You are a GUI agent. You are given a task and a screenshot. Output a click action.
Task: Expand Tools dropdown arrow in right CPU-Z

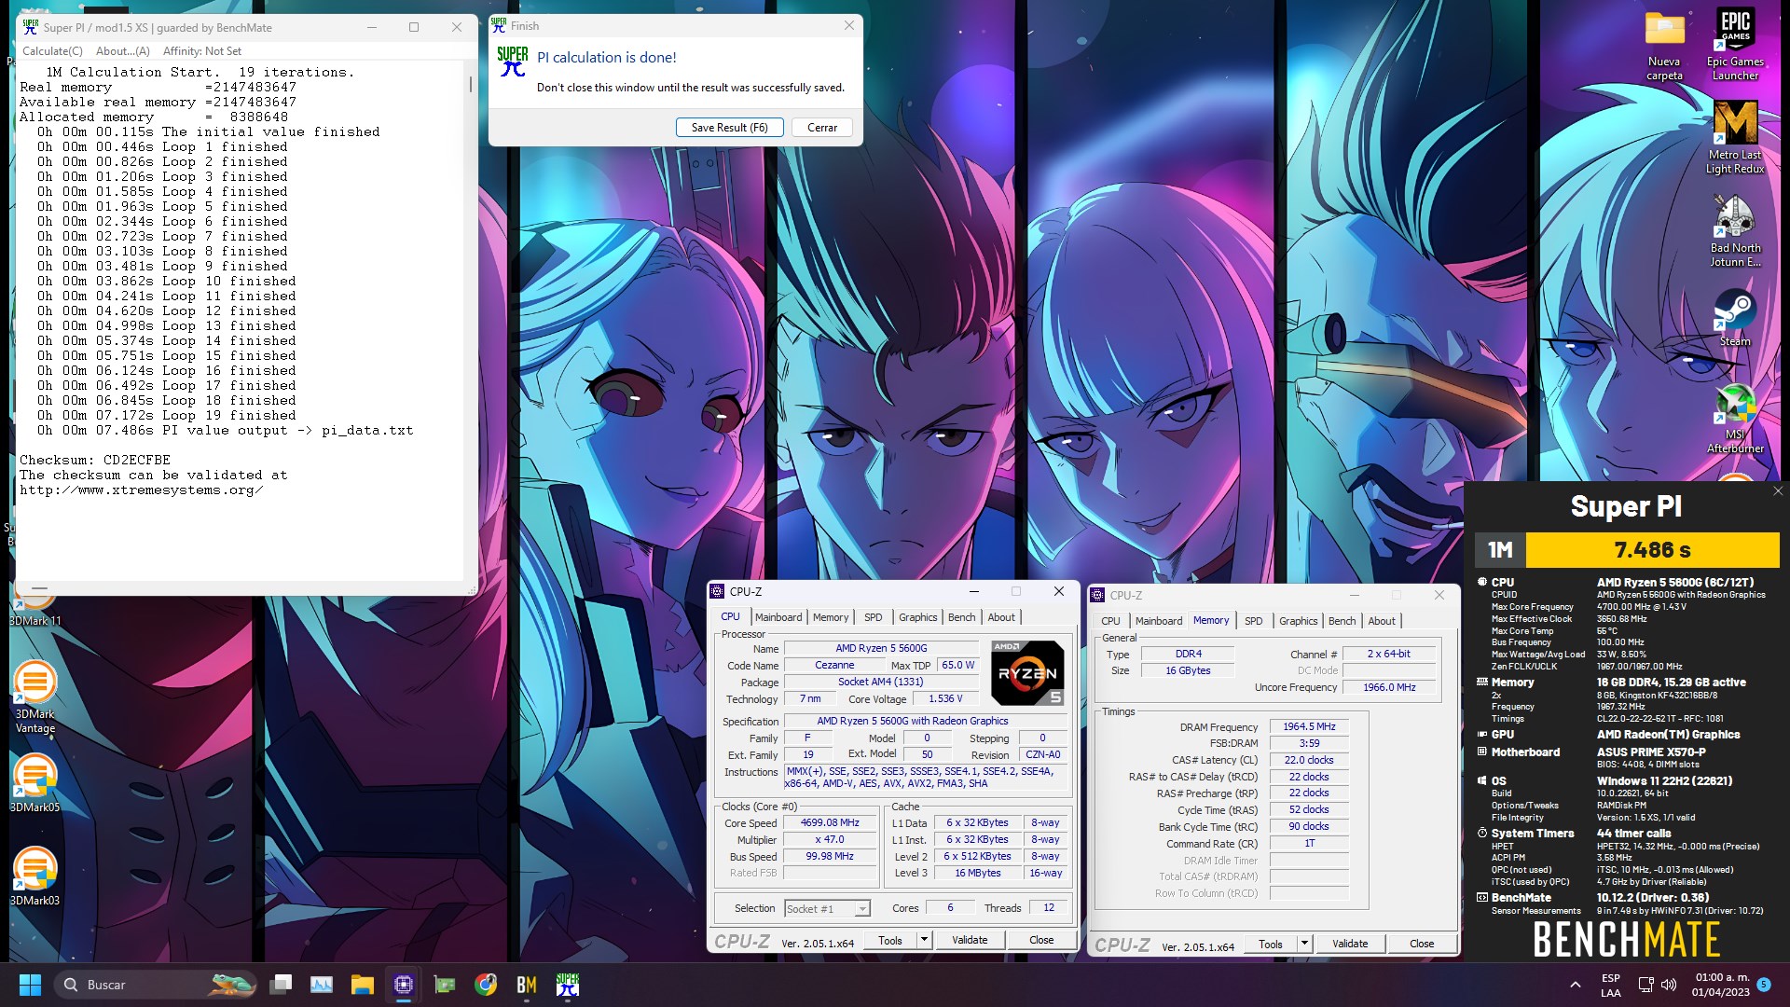pyautogui.click(x=1304, y=944)
